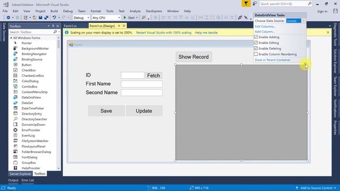Pin the Toolbox panel with pushpin icon
This screenshot has width=340, height=191.
pos(53,26)
